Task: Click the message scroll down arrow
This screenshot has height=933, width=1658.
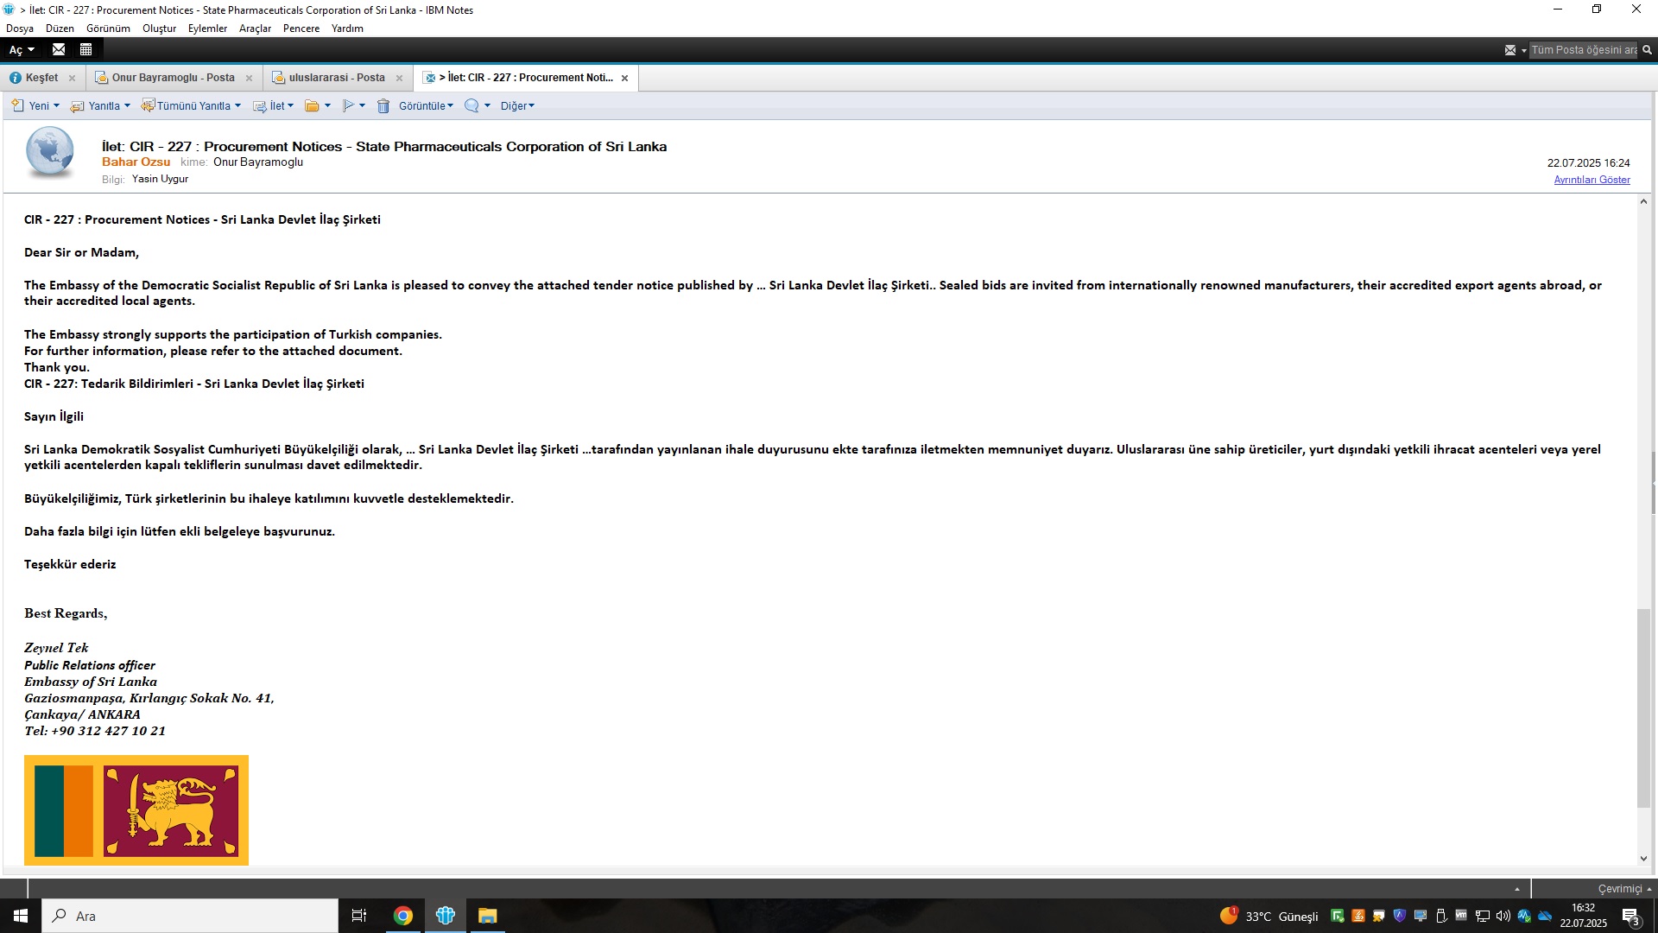Action: click(x=1643, y=859)
